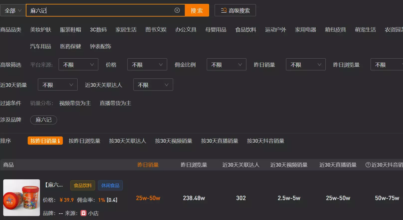Sort by 按30天抖音销量
Screen dimensions: 403x220
266,141
